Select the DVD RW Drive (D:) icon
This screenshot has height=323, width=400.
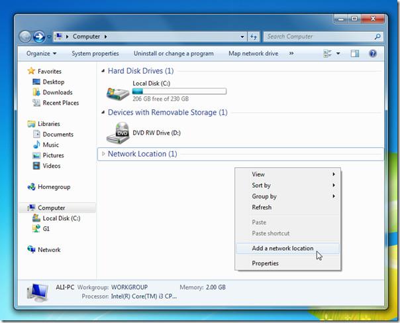coord(118,133)
